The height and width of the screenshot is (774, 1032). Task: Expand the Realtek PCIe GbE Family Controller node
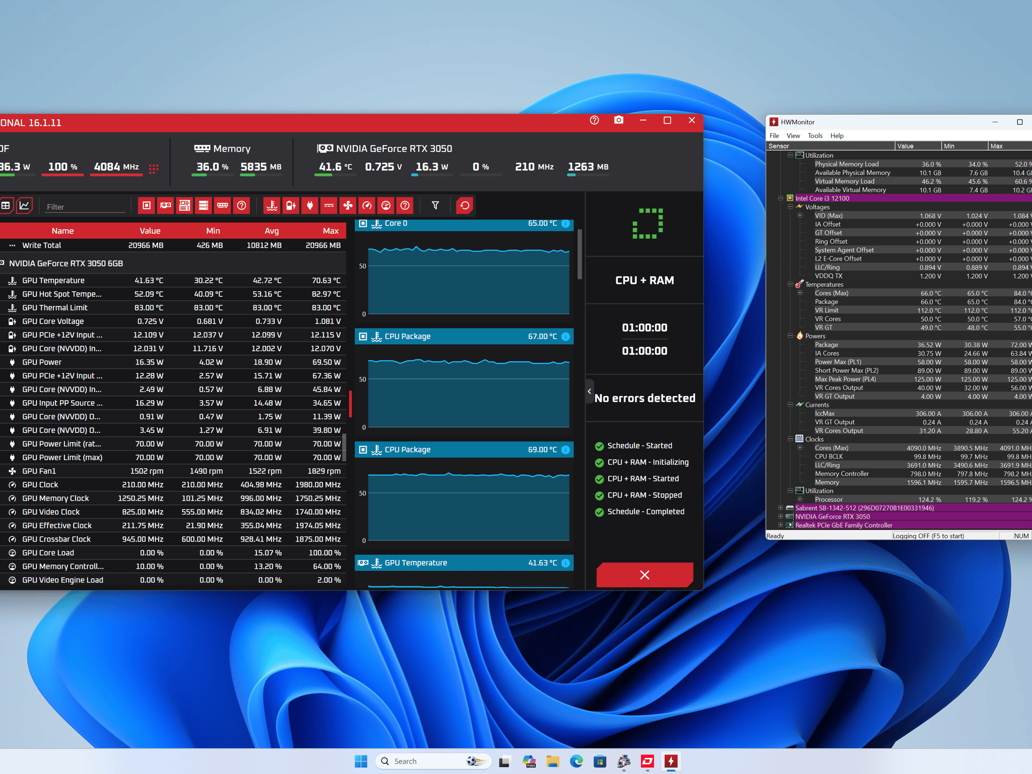click(781, 525)
